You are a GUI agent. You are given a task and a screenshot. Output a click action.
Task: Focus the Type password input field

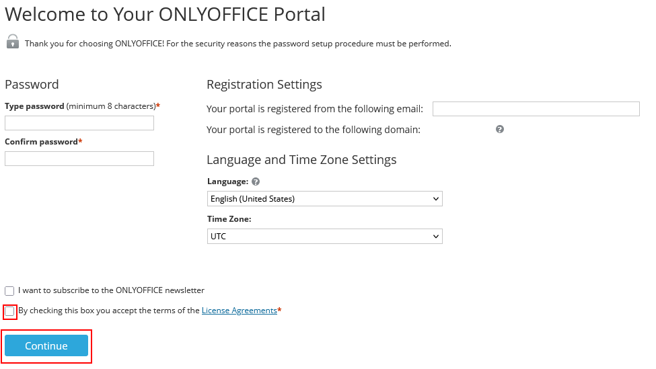tap(79, 123)
